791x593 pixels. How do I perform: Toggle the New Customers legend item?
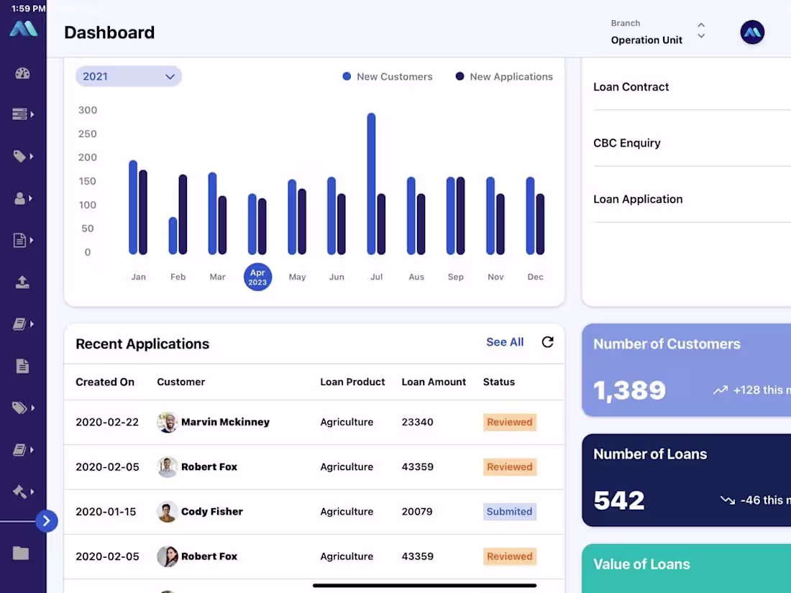[387, 76]
